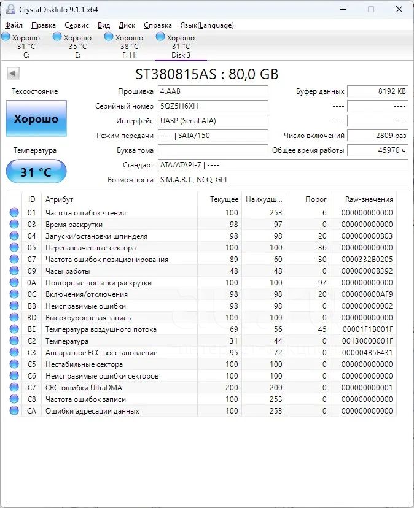Click the serial number field 5QZ5H6XH
The width and height of the screenshot is (414, 508).
point(213,106)
